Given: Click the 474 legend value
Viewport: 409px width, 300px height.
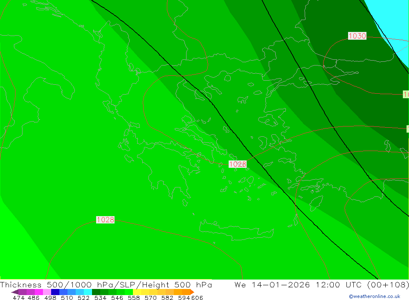Looking at the screenshot, I should tap(18, 298).
